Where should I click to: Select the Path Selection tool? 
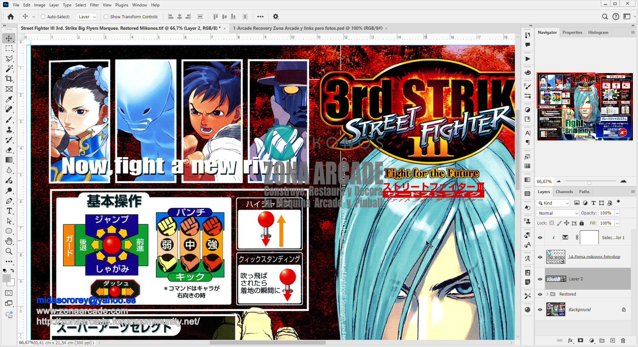point(9,221)
